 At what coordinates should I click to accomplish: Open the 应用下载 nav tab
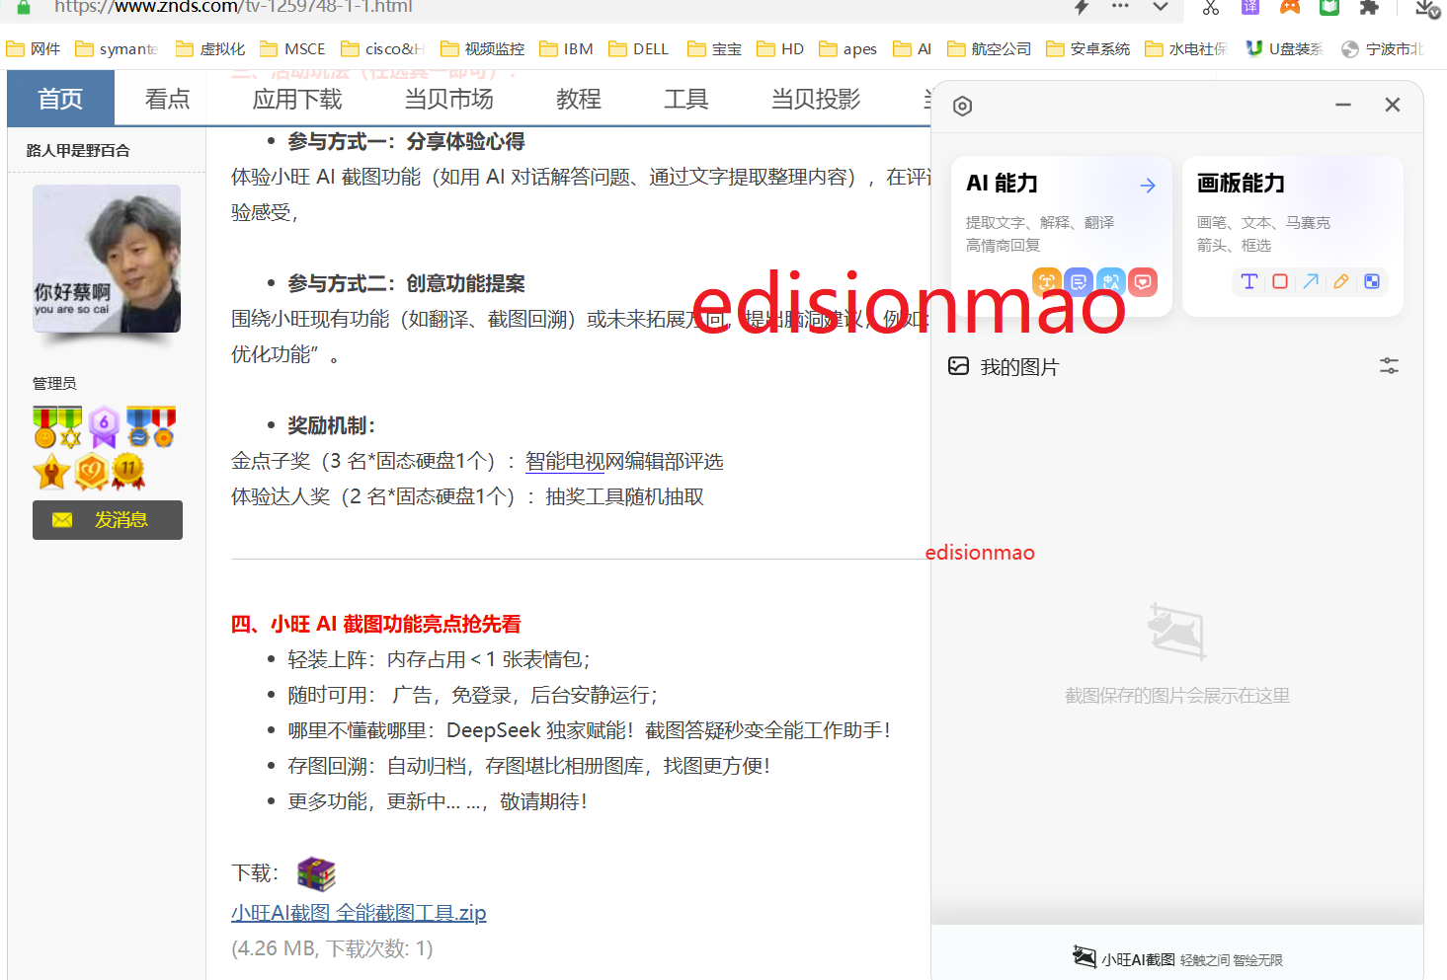pos(297,99)
